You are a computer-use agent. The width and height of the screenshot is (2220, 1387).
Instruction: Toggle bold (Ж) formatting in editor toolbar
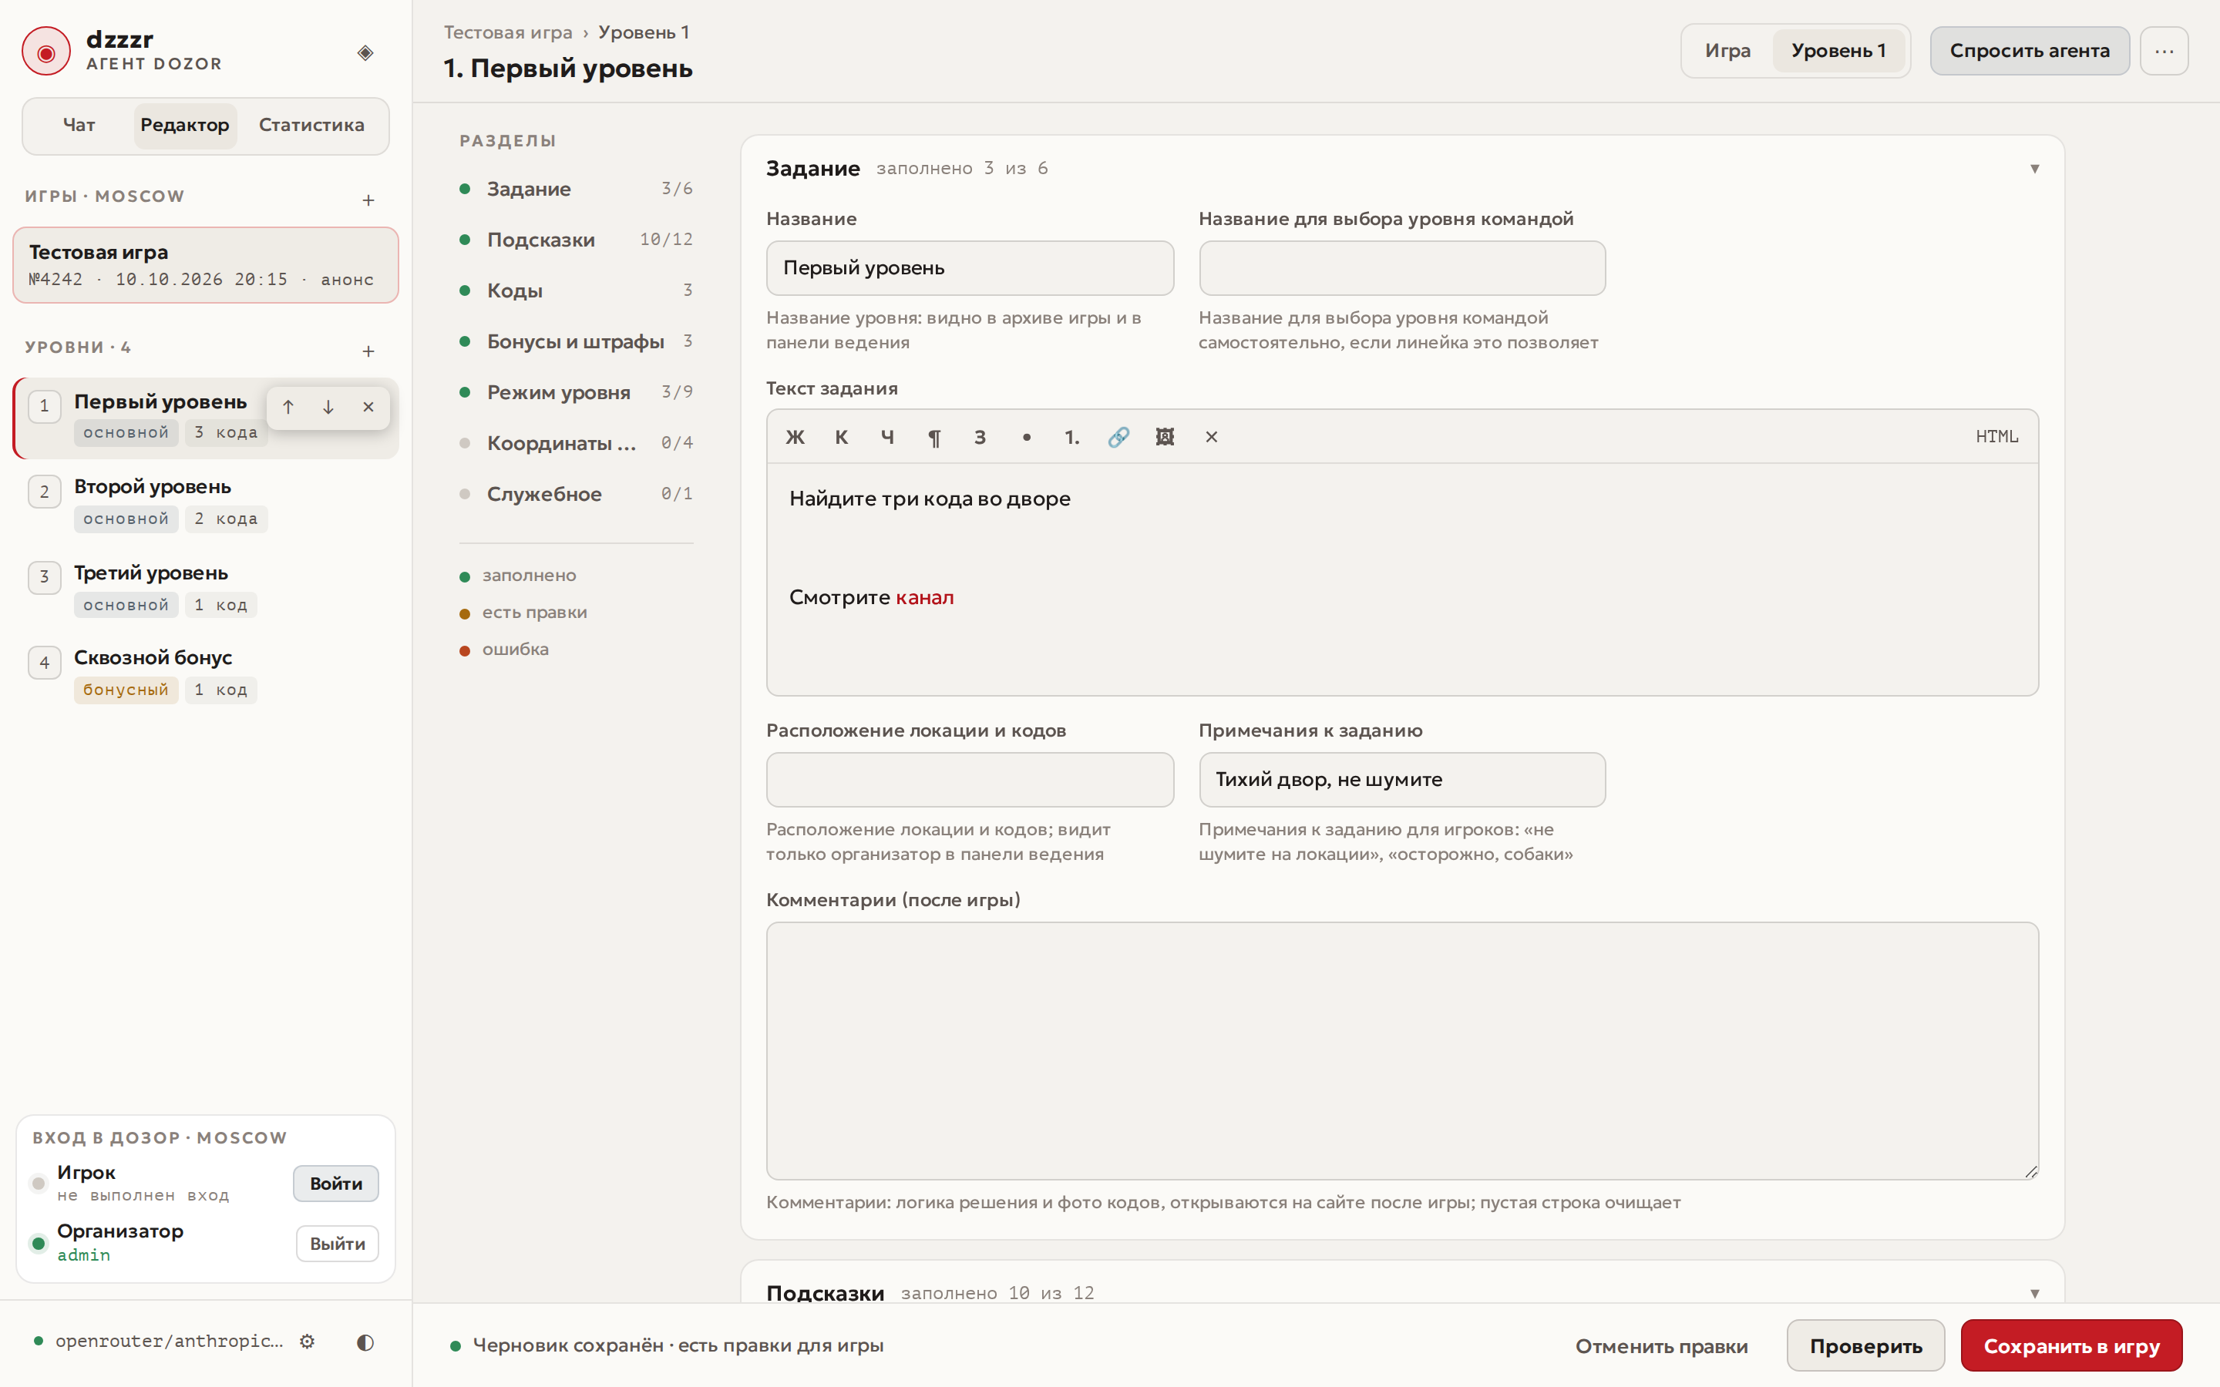(x=795, y=437)
